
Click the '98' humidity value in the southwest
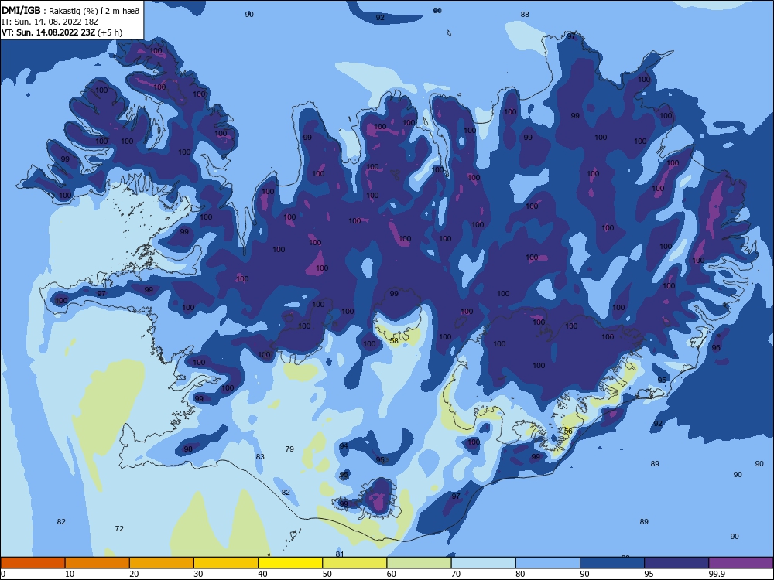188,449
